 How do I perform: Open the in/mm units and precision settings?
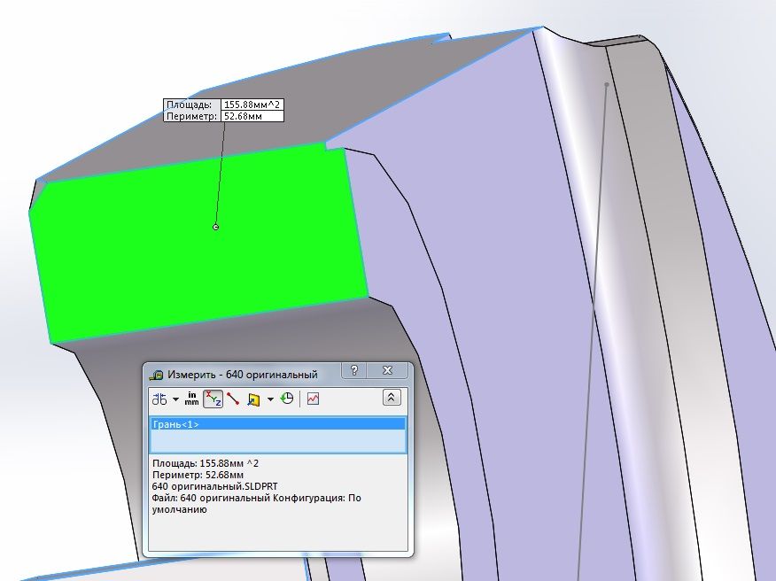(x=192, y=399)
